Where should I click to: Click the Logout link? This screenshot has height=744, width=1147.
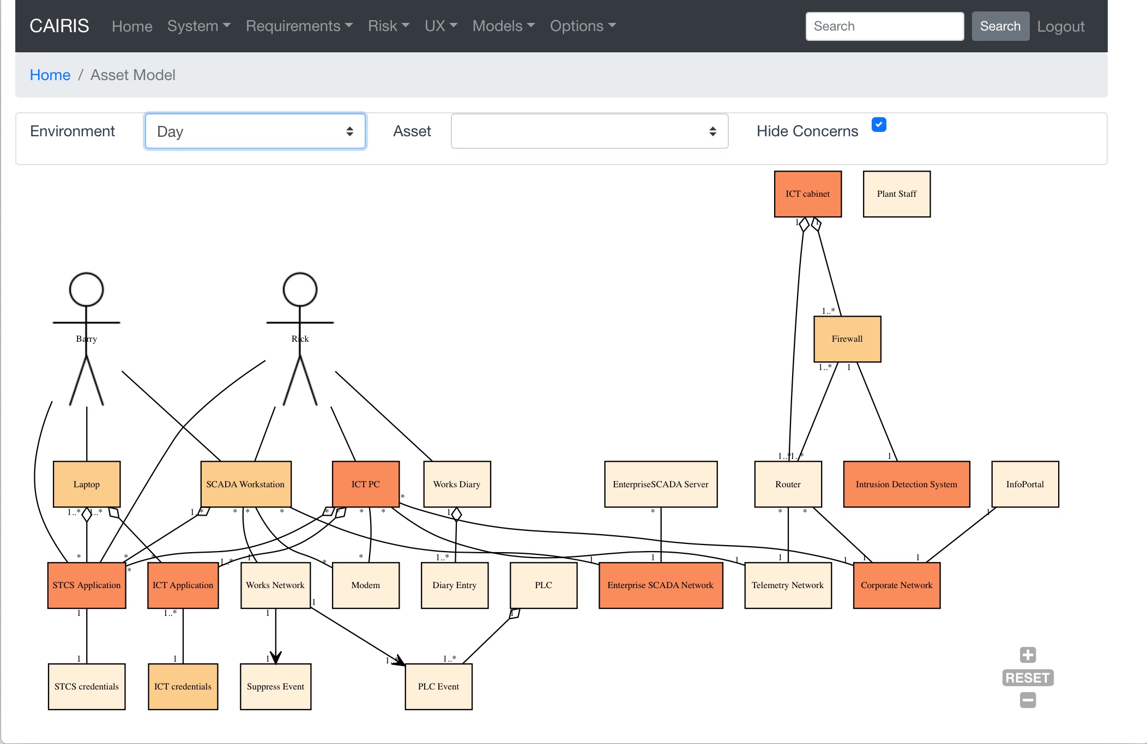pos(1061,26)
